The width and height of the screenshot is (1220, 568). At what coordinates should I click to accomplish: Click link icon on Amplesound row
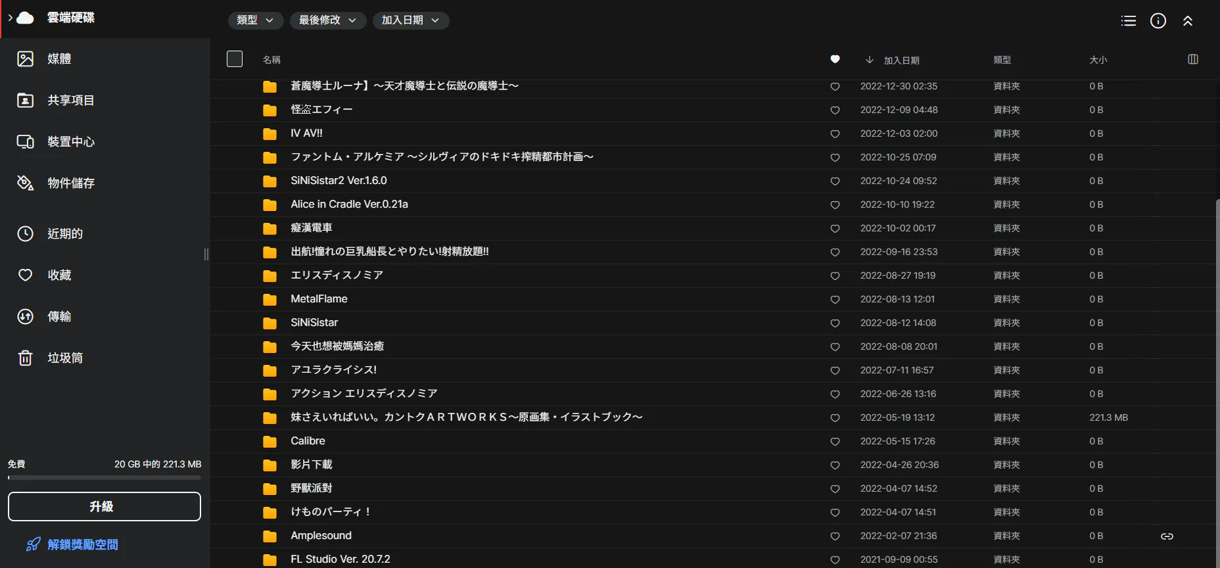[1167, 536]
